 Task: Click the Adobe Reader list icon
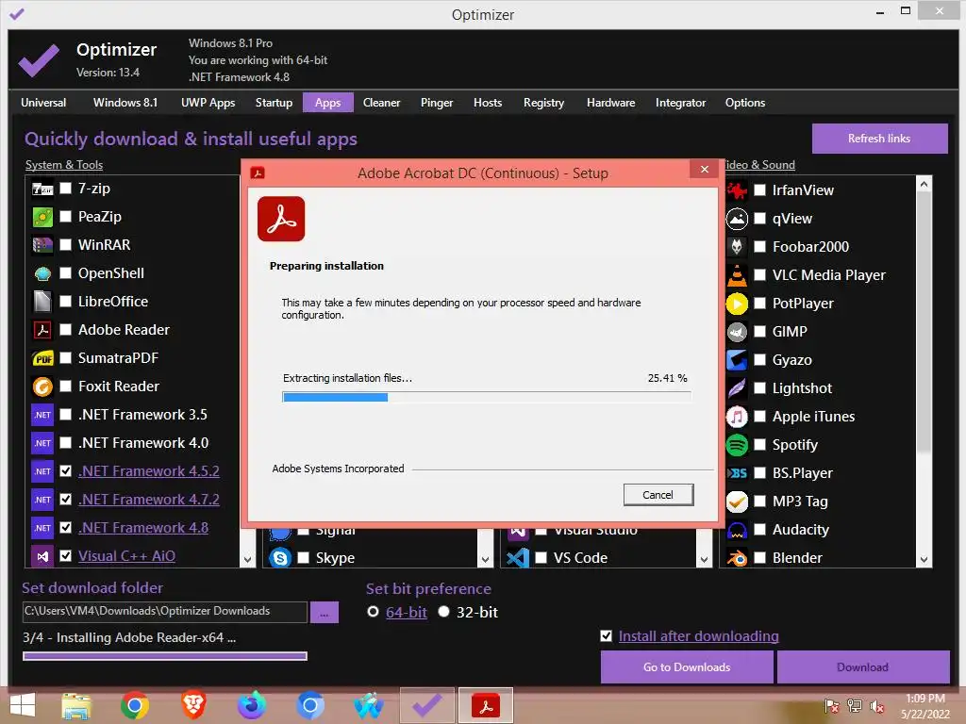click(x=42, y=330)
